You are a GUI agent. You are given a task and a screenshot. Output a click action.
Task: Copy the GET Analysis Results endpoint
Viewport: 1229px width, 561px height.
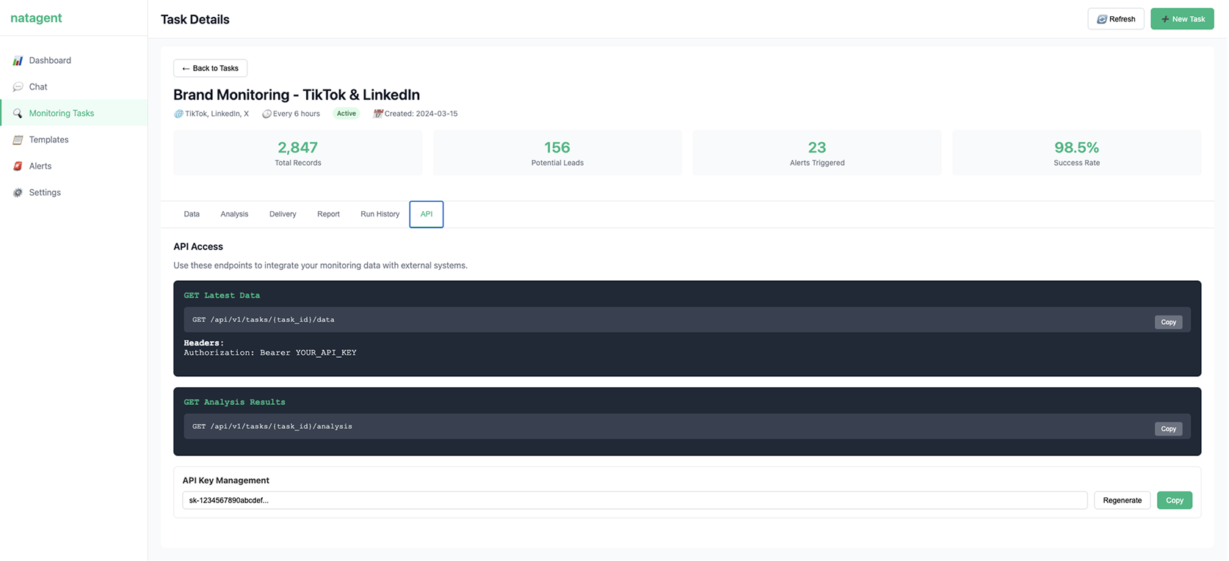[x=1167, y=429]
